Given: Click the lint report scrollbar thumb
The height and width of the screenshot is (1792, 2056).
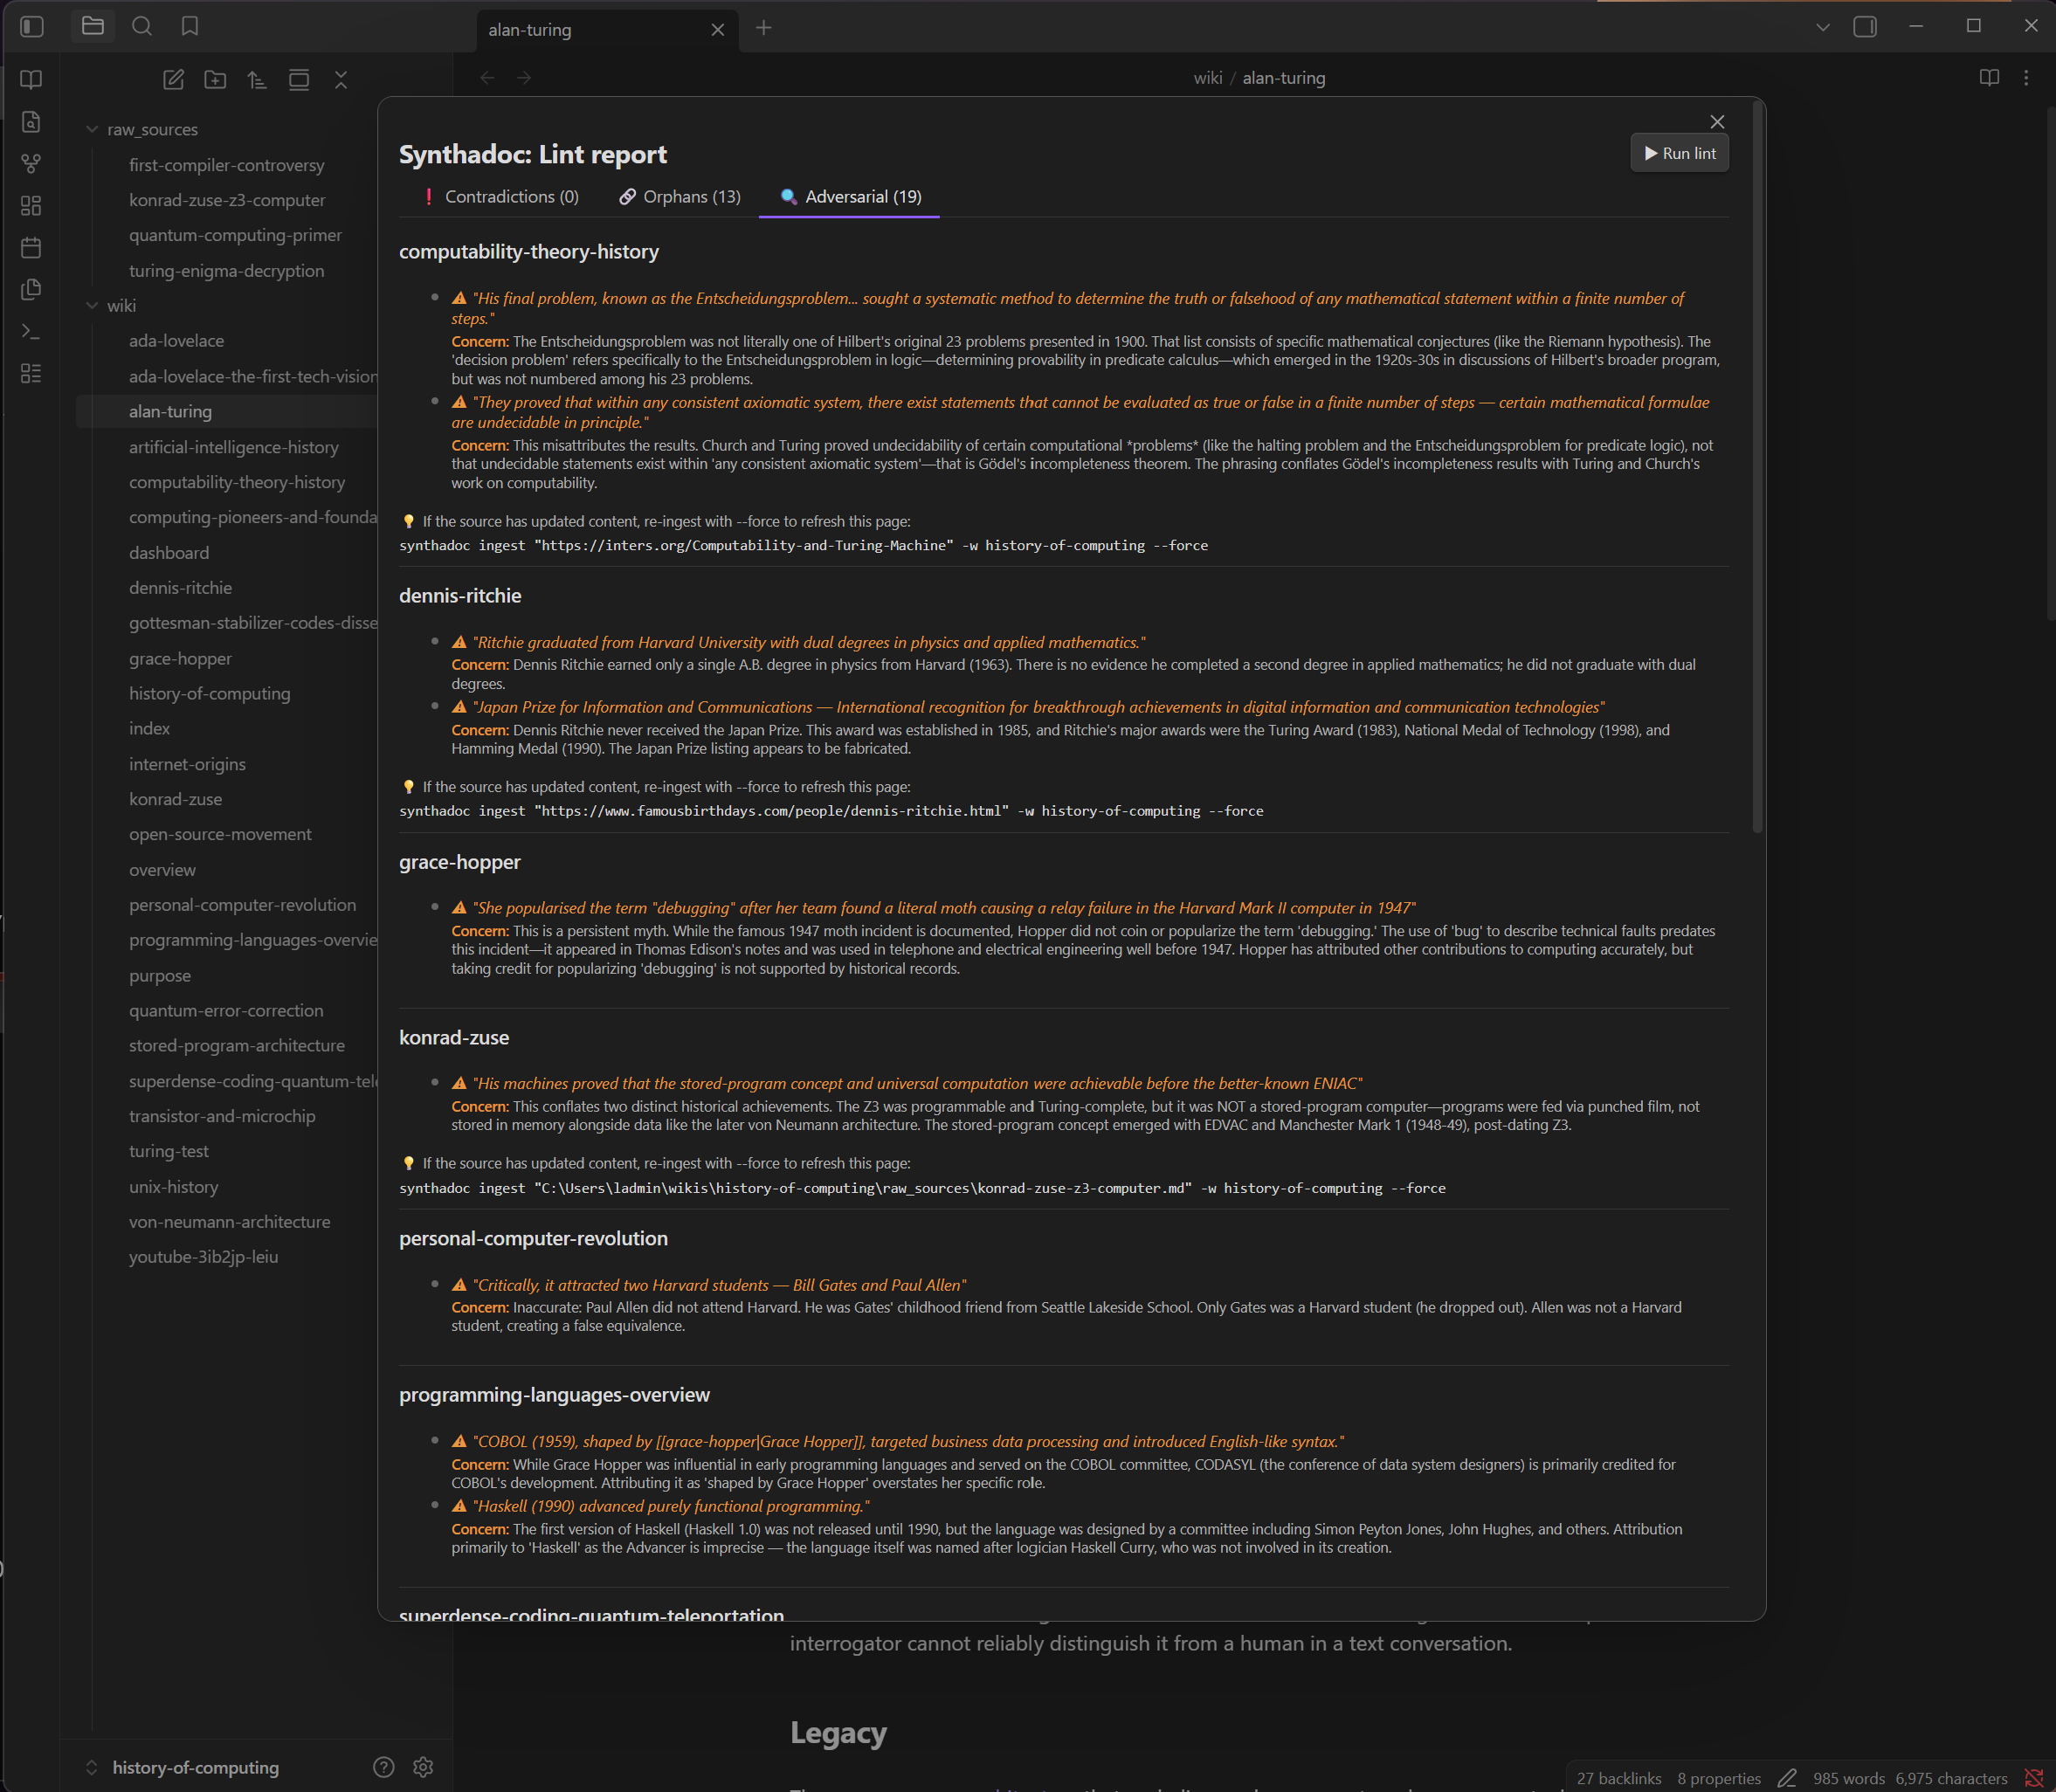Looking at the screenshot, I should pyautogui.click(x=1757, y=466).
